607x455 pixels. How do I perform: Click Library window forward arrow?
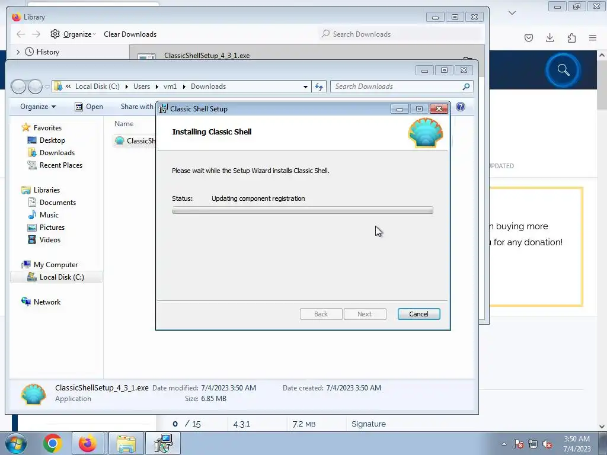(x=36, y=34)
